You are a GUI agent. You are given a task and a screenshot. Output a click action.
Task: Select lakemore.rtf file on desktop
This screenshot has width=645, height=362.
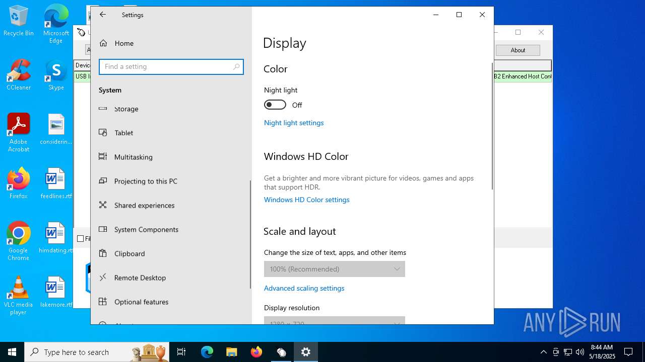pyautogui.click(x=56, y=292)
